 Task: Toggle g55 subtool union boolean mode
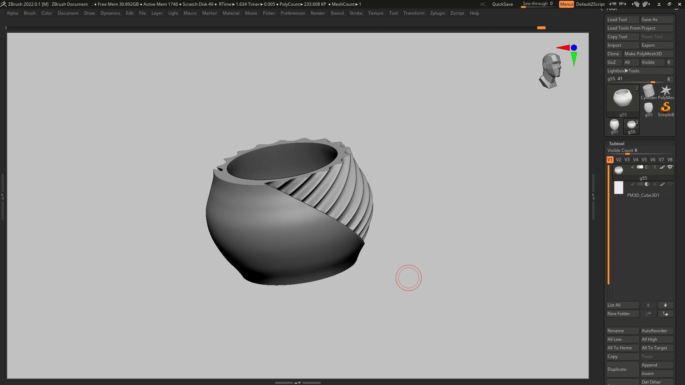tap(640, 167)
